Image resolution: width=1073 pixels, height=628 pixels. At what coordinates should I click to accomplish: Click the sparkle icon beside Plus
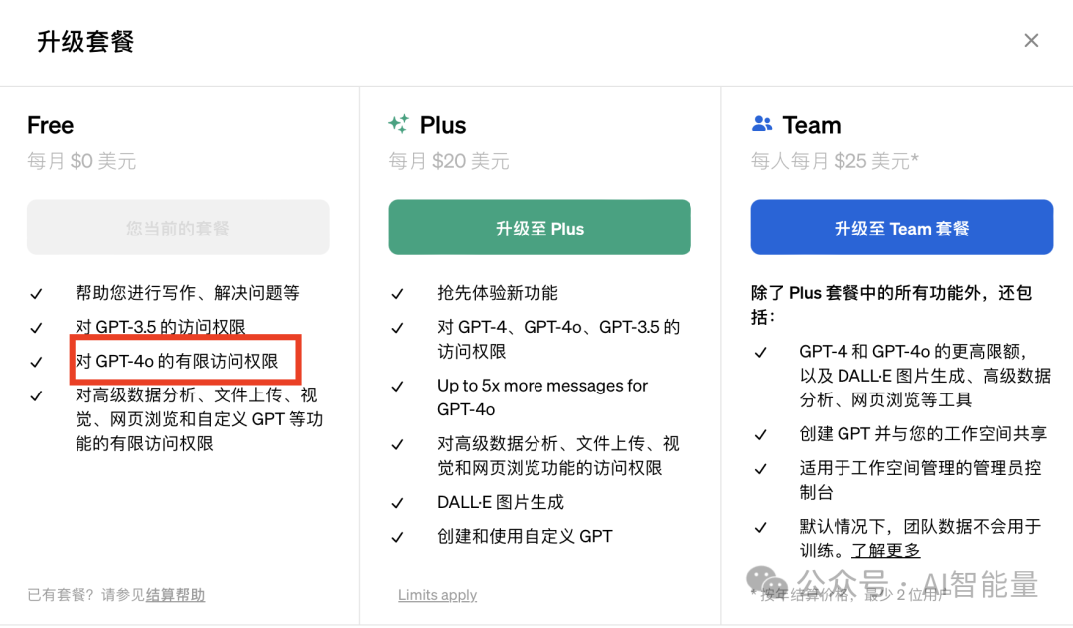399,125
